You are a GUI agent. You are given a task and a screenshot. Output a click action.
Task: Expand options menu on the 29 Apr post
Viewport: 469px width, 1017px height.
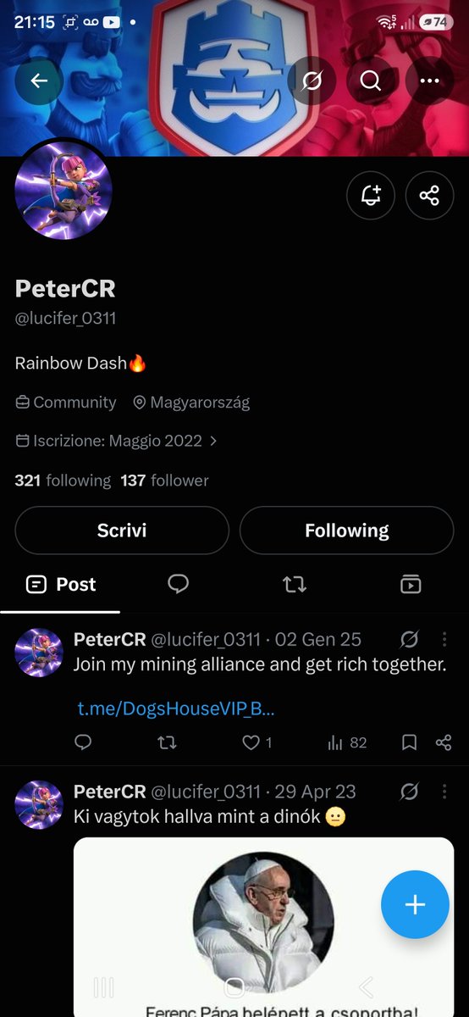[x=444, y=792]
